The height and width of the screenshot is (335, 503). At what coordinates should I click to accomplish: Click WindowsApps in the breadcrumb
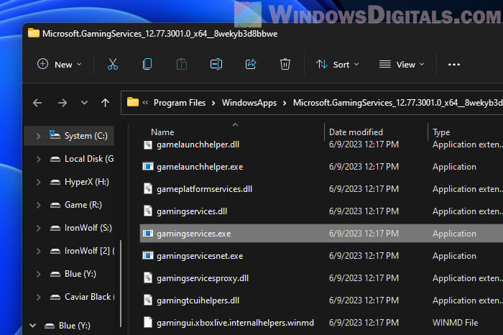[249, 103]
